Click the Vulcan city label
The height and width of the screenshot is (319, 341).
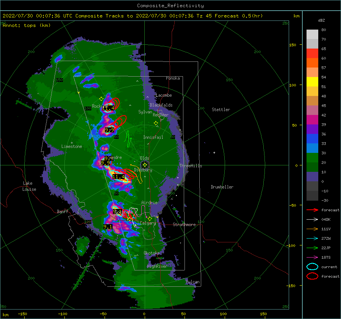(193, 282)
